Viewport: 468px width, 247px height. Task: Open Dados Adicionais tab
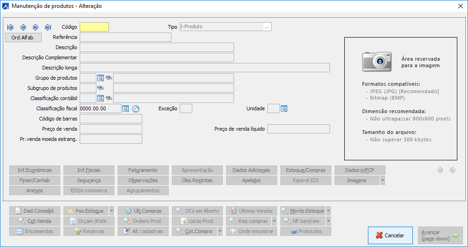(x=251, y=170)
